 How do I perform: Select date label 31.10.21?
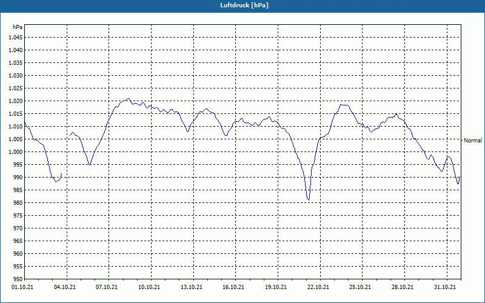point(445,287)
